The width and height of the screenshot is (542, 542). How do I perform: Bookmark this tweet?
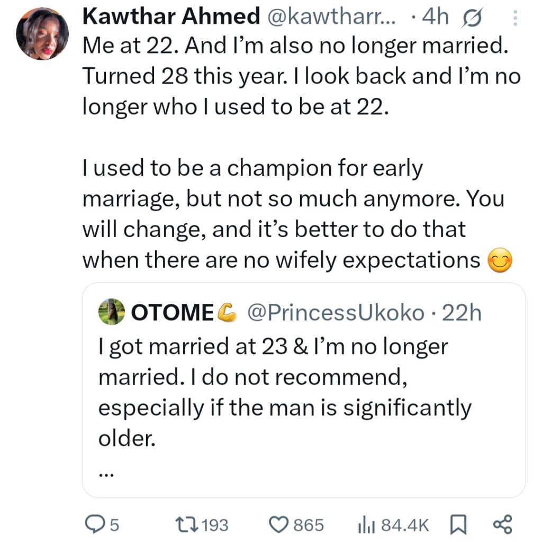[458, 525]
